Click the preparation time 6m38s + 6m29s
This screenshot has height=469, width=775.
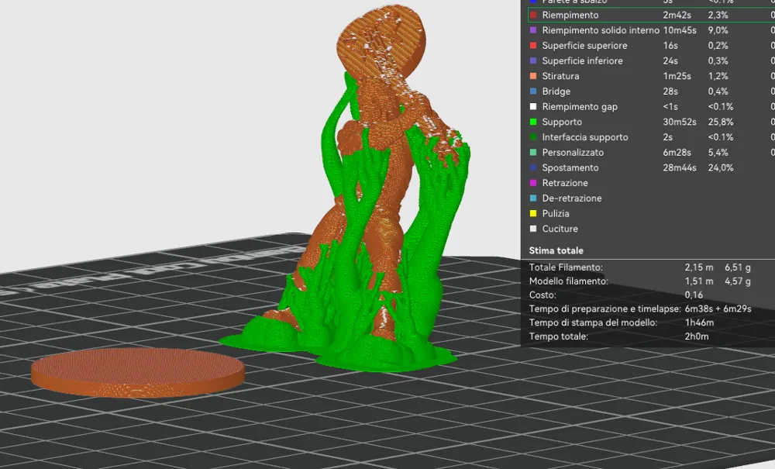[718, 309]
